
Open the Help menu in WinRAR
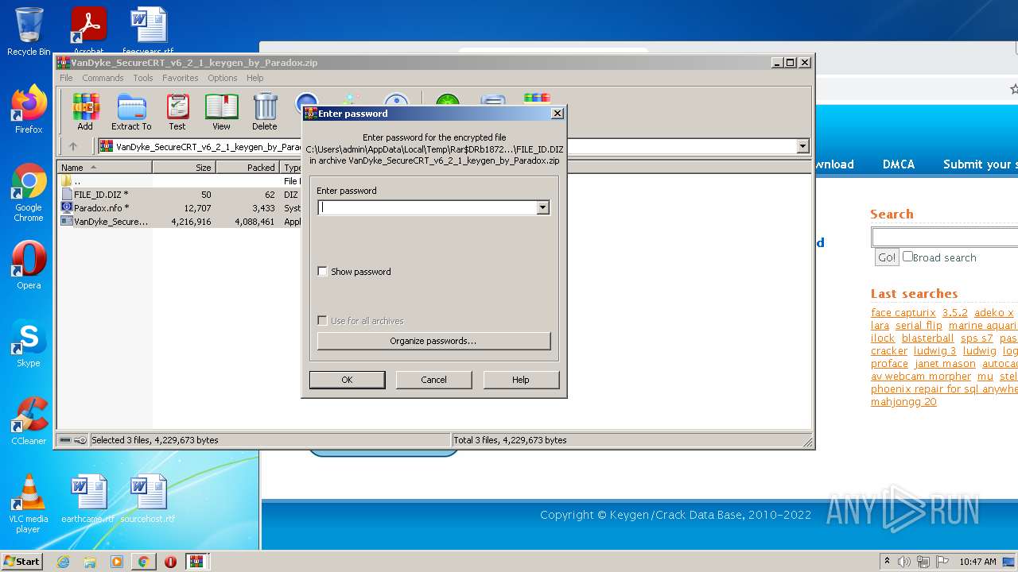tap(254, 78)
